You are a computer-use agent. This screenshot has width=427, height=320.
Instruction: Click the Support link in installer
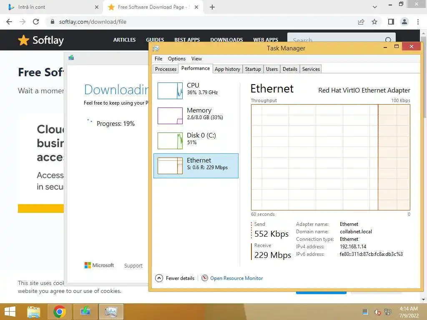(x=133, y=265)
